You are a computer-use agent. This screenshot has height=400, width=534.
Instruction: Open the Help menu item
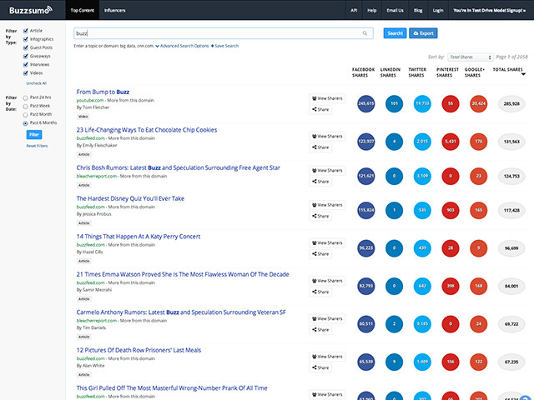click(371, 10)
